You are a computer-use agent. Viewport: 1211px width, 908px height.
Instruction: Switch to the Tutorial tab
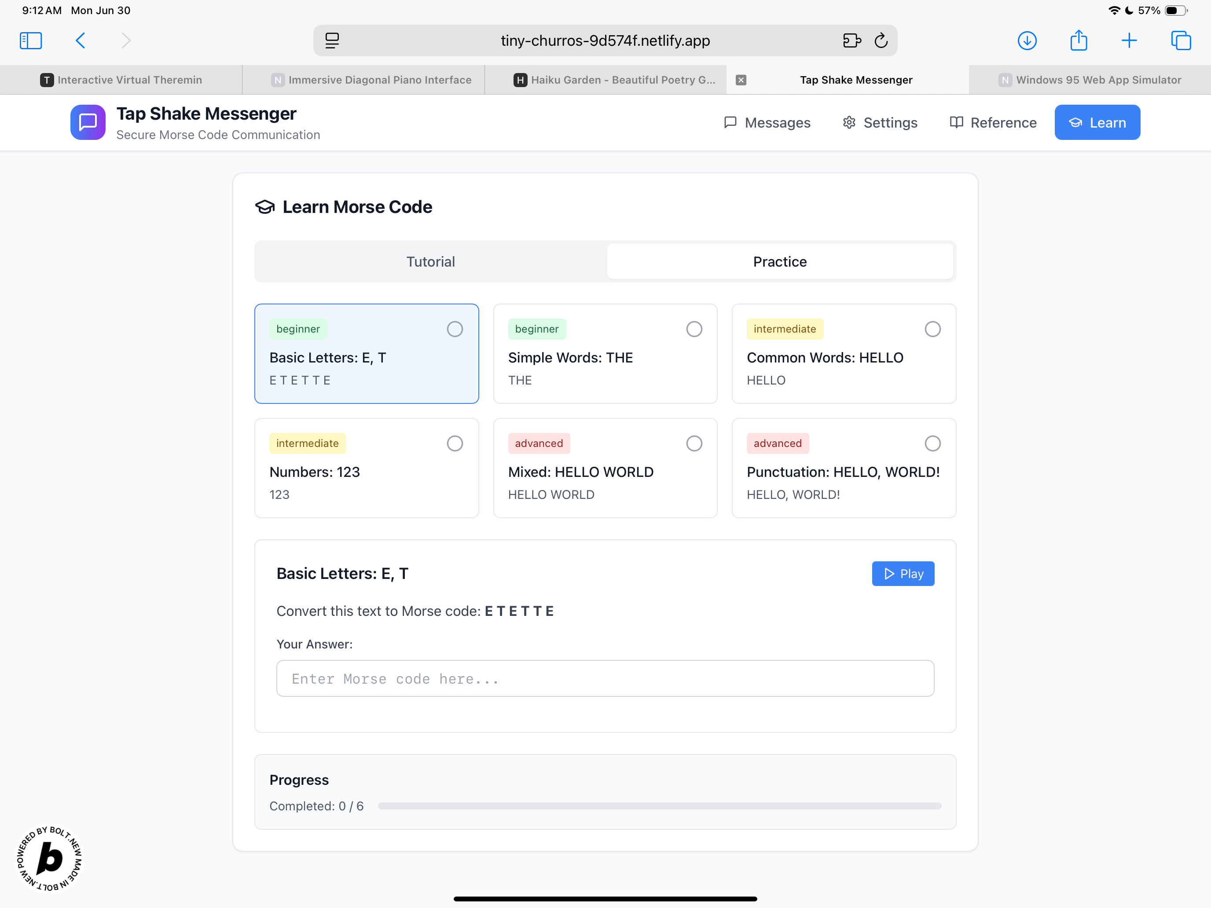click(430, 261)
